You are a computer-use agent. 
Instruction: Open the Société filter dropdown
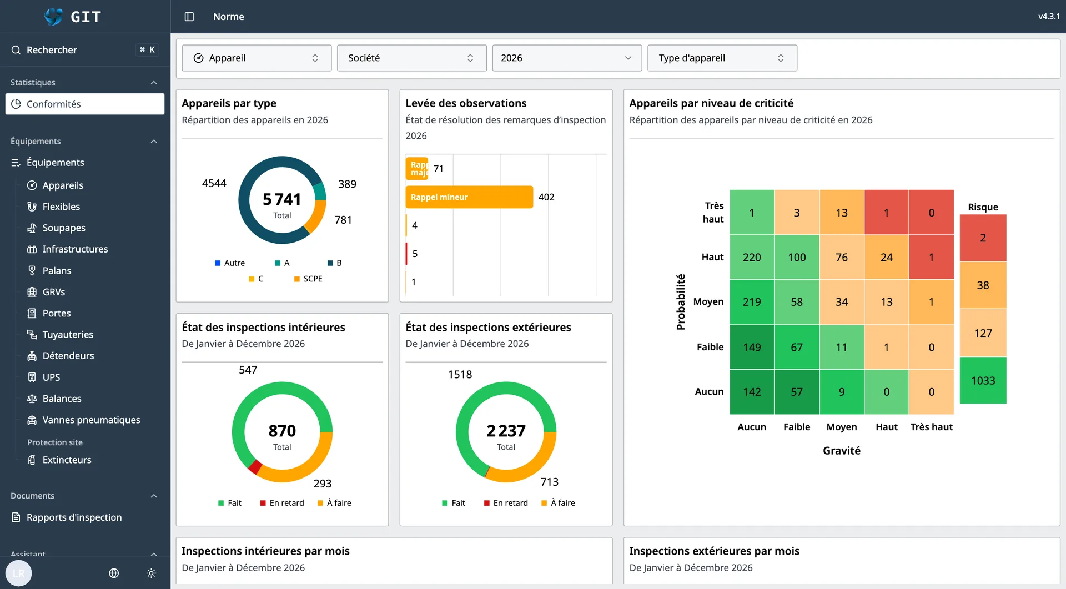[x=412, y=58]
